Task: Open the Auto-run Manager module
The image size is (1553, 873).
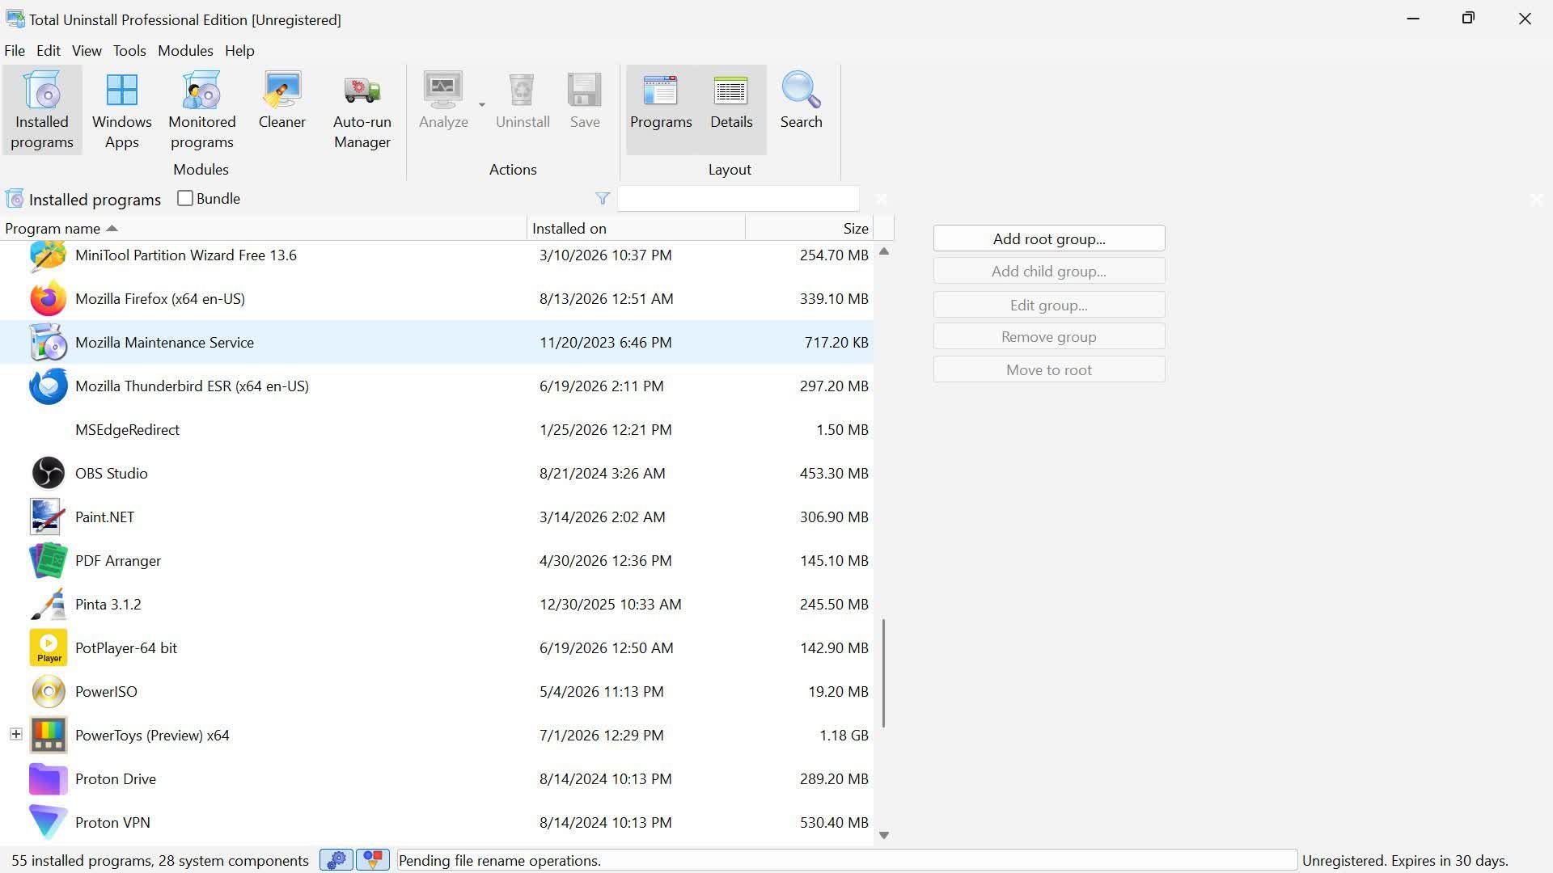Action: (362, 110)
